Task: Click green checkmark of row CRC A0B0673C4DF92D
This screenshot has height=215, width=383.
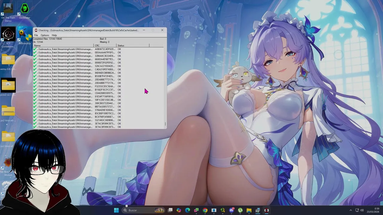Action: (35, 49)
